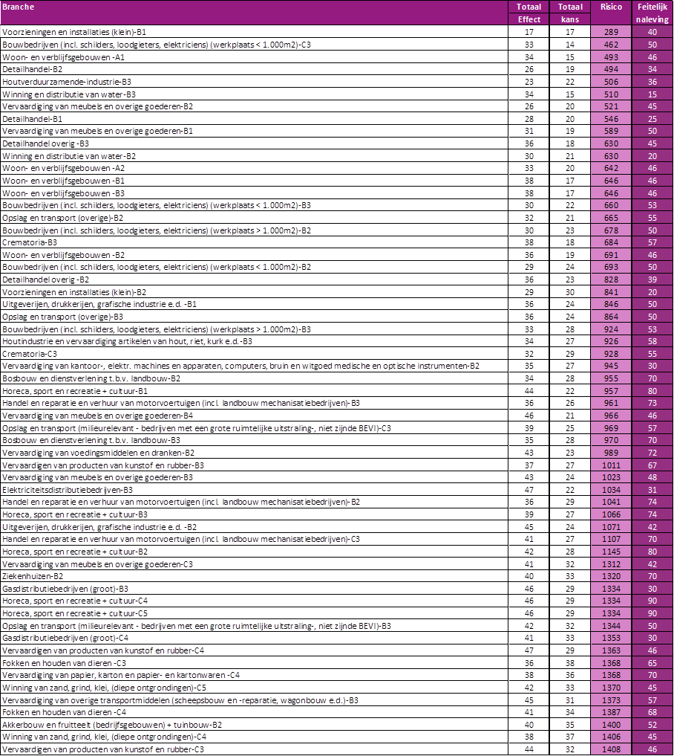Click the Feitelijk naleving column header
674x756 pixels.
point(652,13)
